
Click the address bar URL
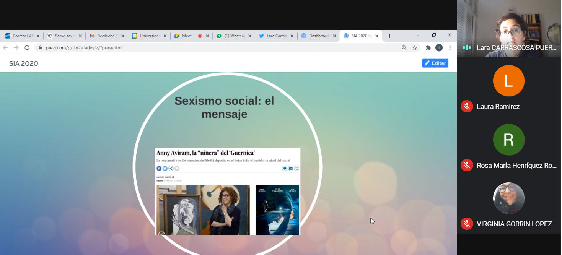pyautogui.click(x=85, y=48)
